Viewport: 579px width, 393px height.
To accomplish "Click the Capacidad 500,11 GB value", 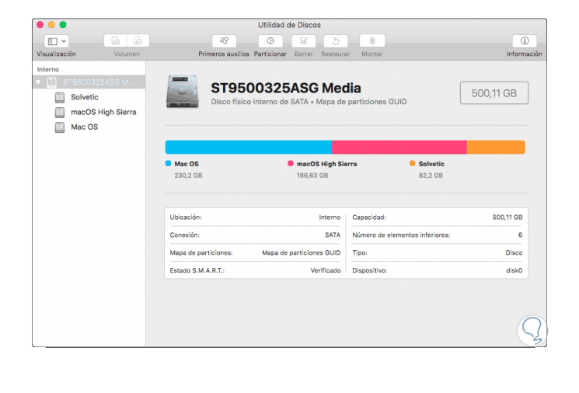I will point(507,217).
